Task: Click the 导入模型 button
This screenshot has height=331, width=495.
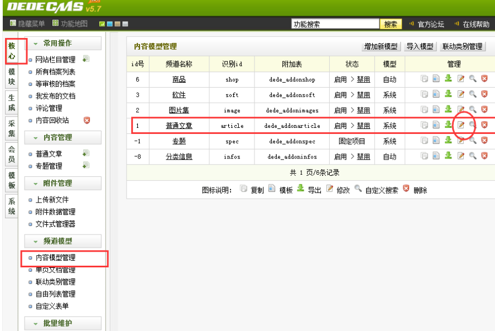Action: [420, 46]
